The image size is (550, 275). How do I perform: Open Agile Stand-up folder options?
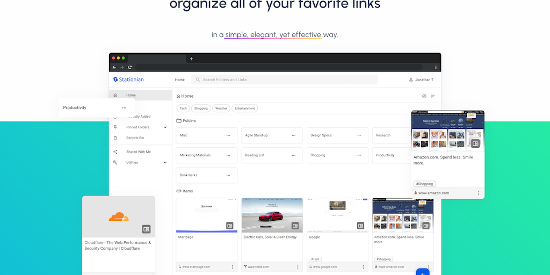point(294,135)
